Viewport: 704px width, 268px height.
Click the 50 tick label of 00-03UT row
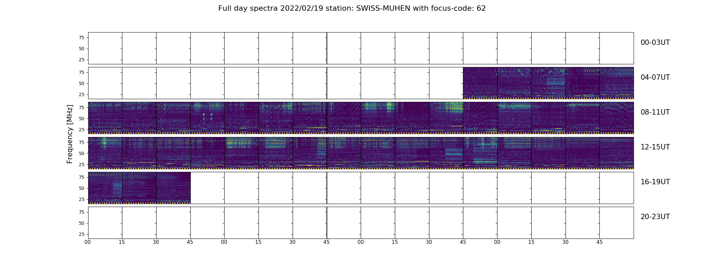81,49
